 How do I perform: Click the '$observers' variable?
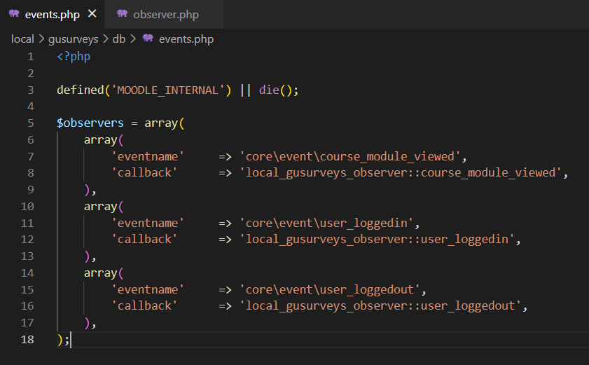[x=90, y=123]
